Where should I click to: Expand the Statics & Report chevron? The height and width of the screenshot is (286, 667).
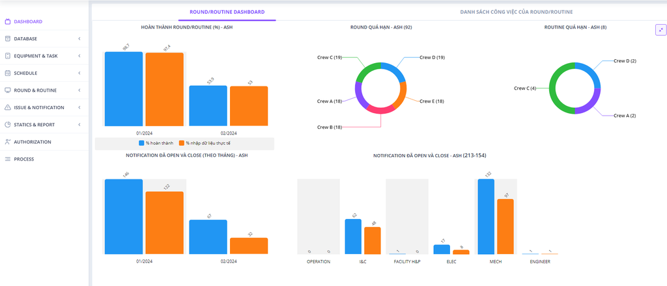(x=79, y=125)
